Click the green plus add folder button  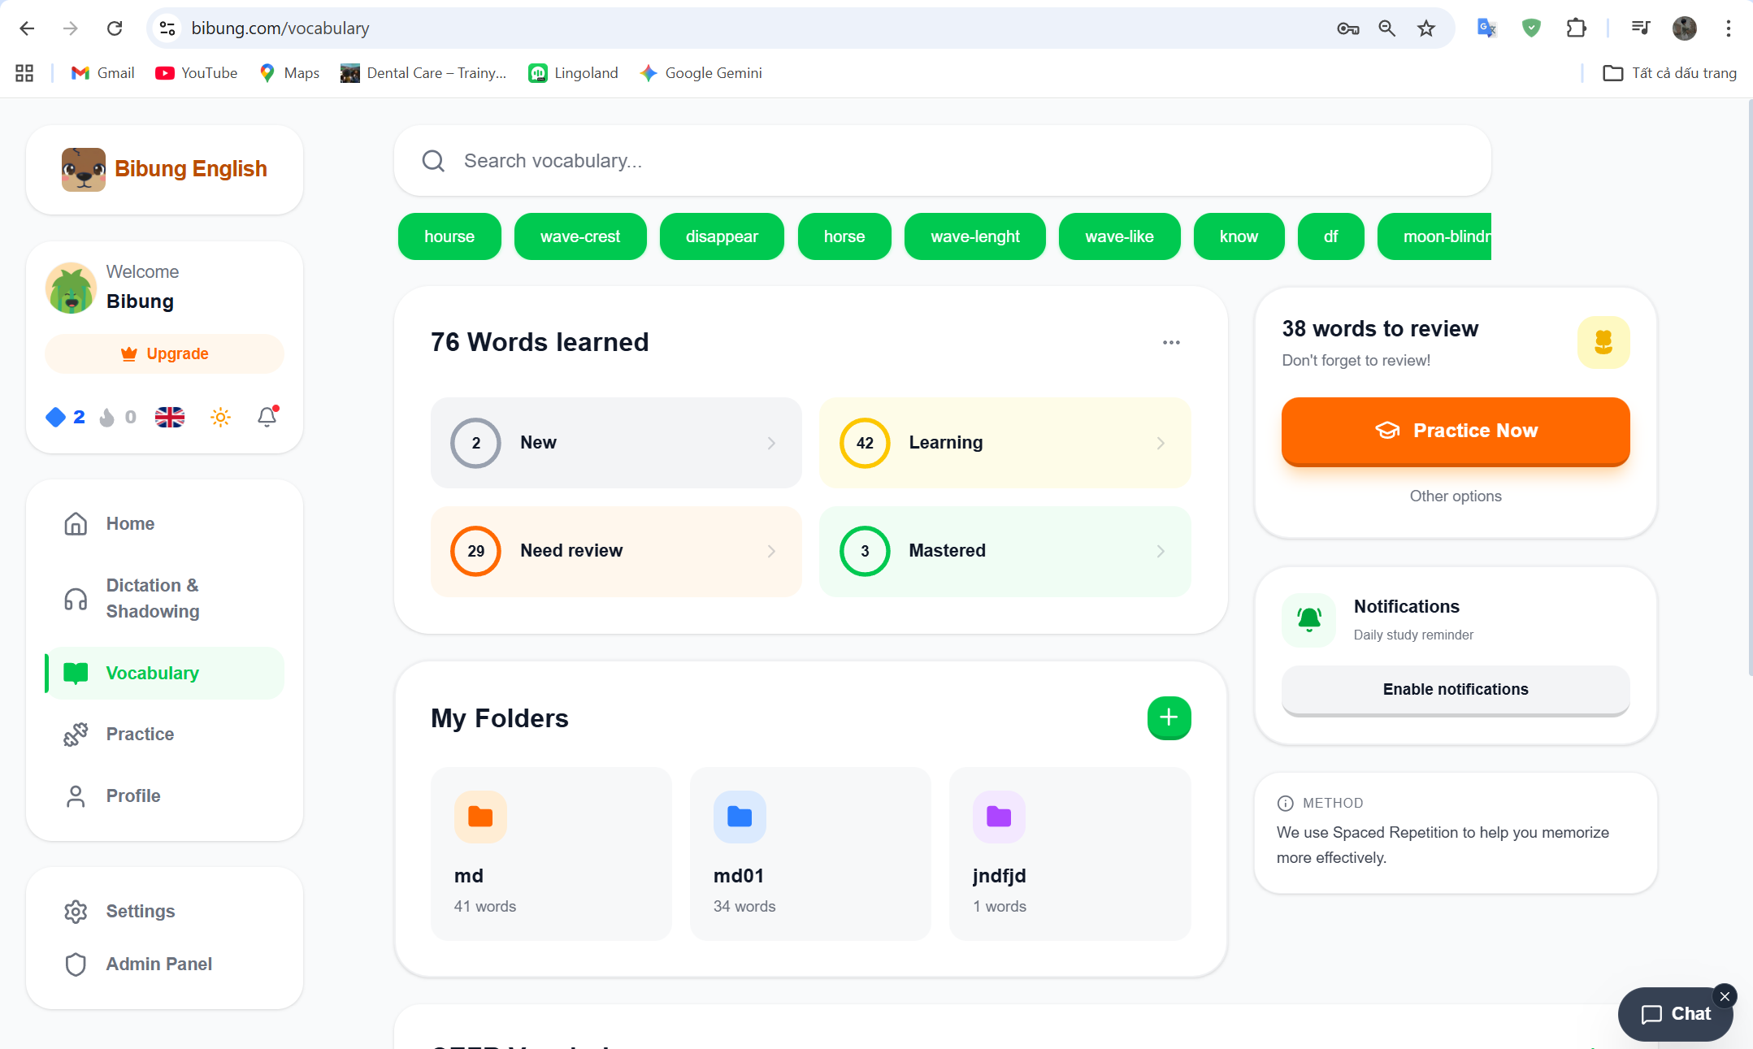point(1169,717)
